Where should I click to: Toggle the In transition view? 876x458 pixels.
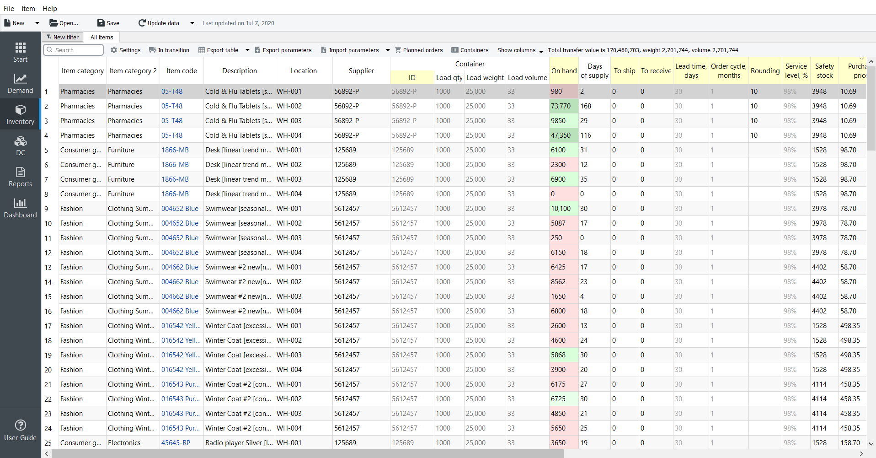coord(169,50)
